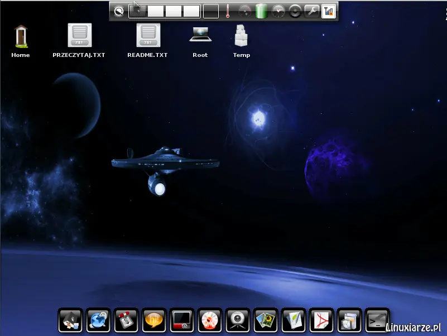Open the Home folder desktop icon
The height and width of the screenshot is (336, 447).
tap(21, 36)
